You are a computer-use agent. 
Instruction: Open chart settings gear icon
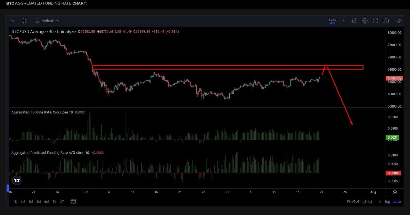tap(365, 21)
